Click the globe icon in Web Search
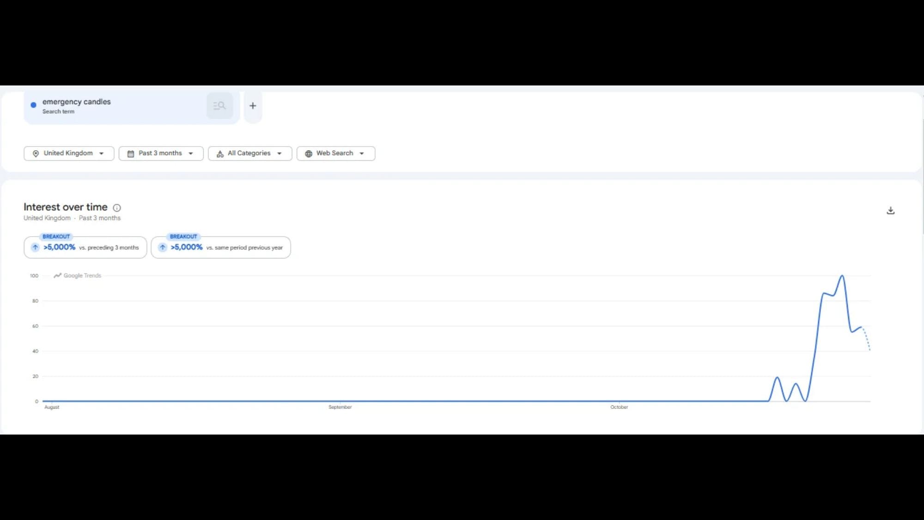 coord(309,153)
